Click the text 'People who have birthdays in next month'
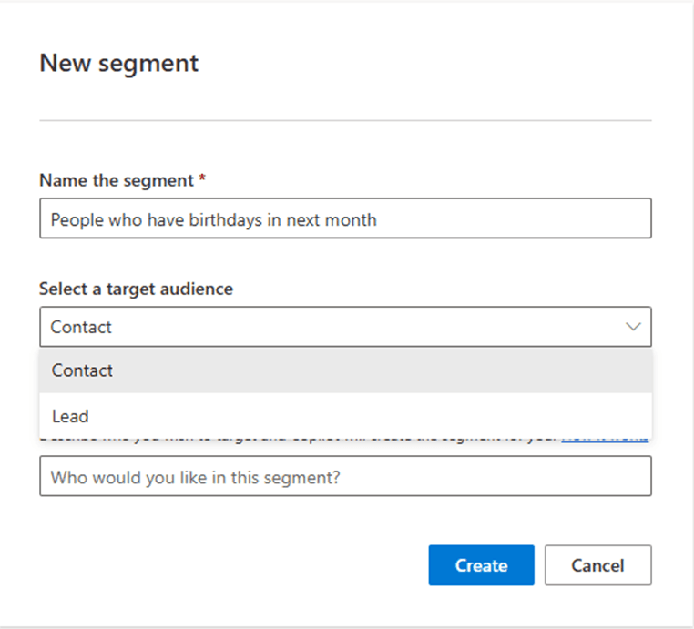694x629 pixels. (x=213, y=219)
